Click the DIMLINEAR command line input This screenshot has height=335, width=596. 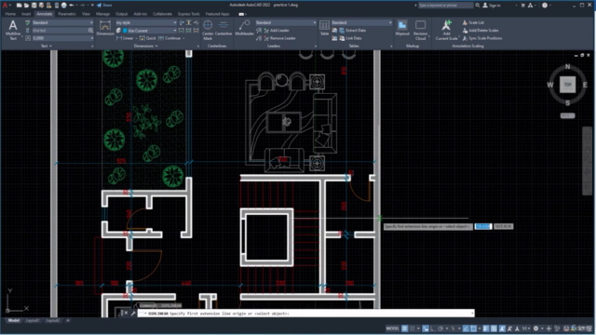306,314
